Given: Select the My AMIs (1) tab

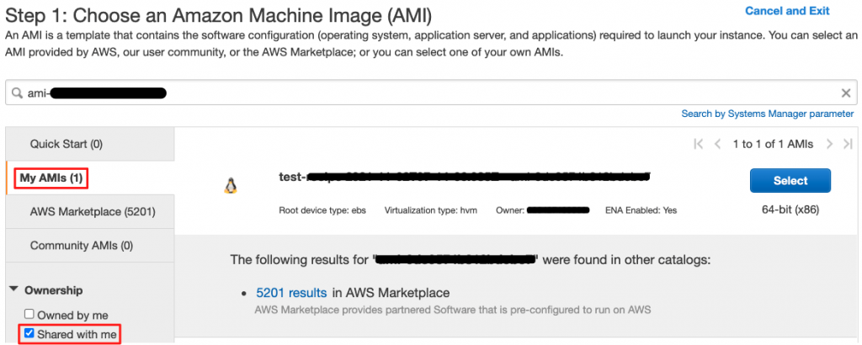Looking at the screenshot, I should point(90,178).
